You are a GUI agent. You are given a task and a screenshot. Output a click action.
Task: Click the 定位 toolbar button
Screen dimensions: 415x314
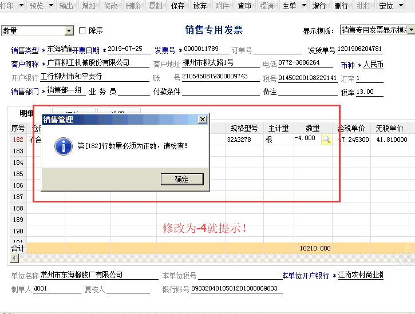point(386,6)
